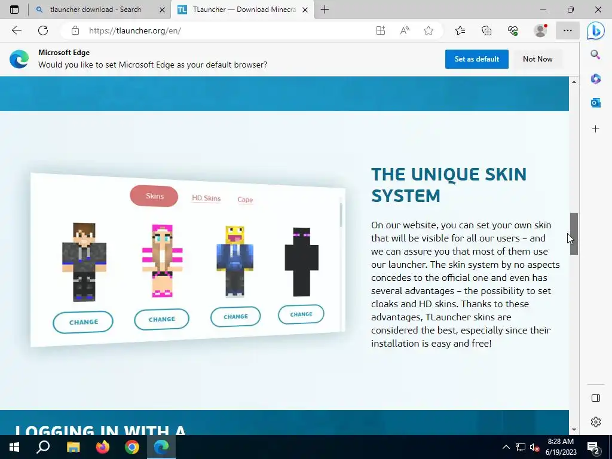
Task: Click CHANGE under the pink girl skin
Action: pyautogui.click(x=161, y=319)
